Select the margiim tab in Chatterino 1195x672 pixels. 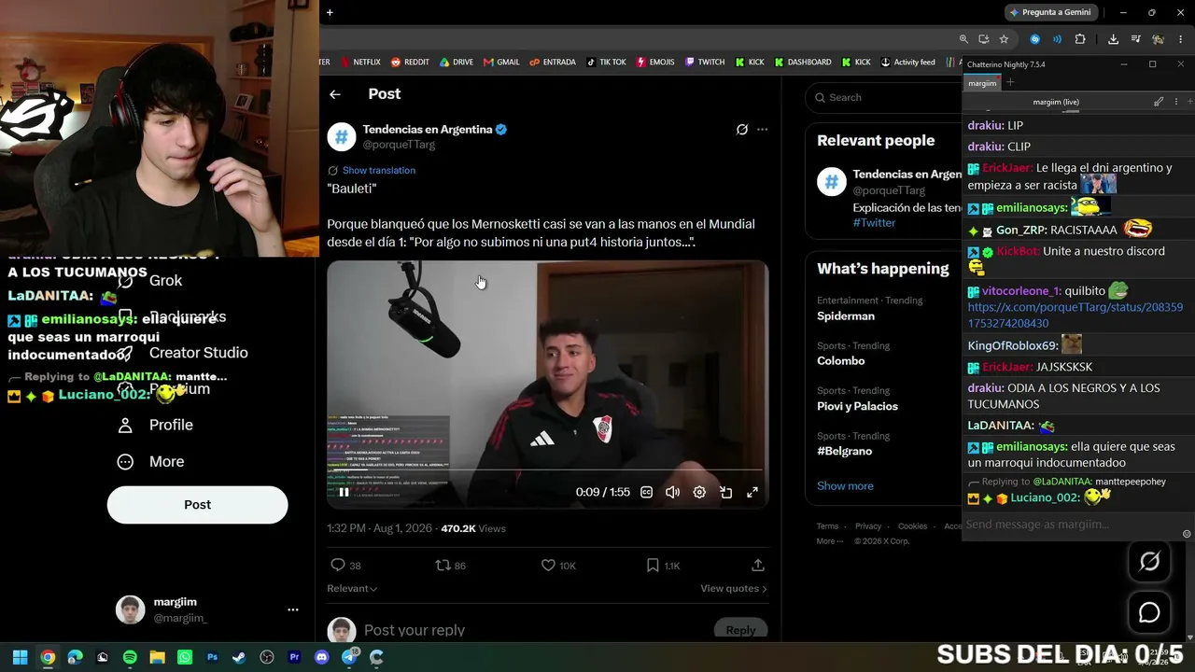click(x=982, y=83)
